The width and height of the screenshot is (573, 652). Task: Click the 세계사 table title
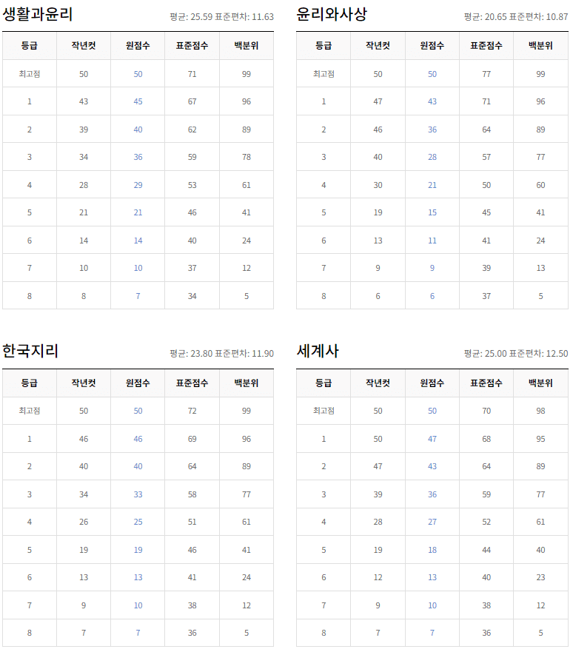click(318, 351)
